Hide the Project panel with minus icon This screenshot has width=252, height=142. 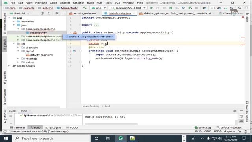[x=63, y=13]
